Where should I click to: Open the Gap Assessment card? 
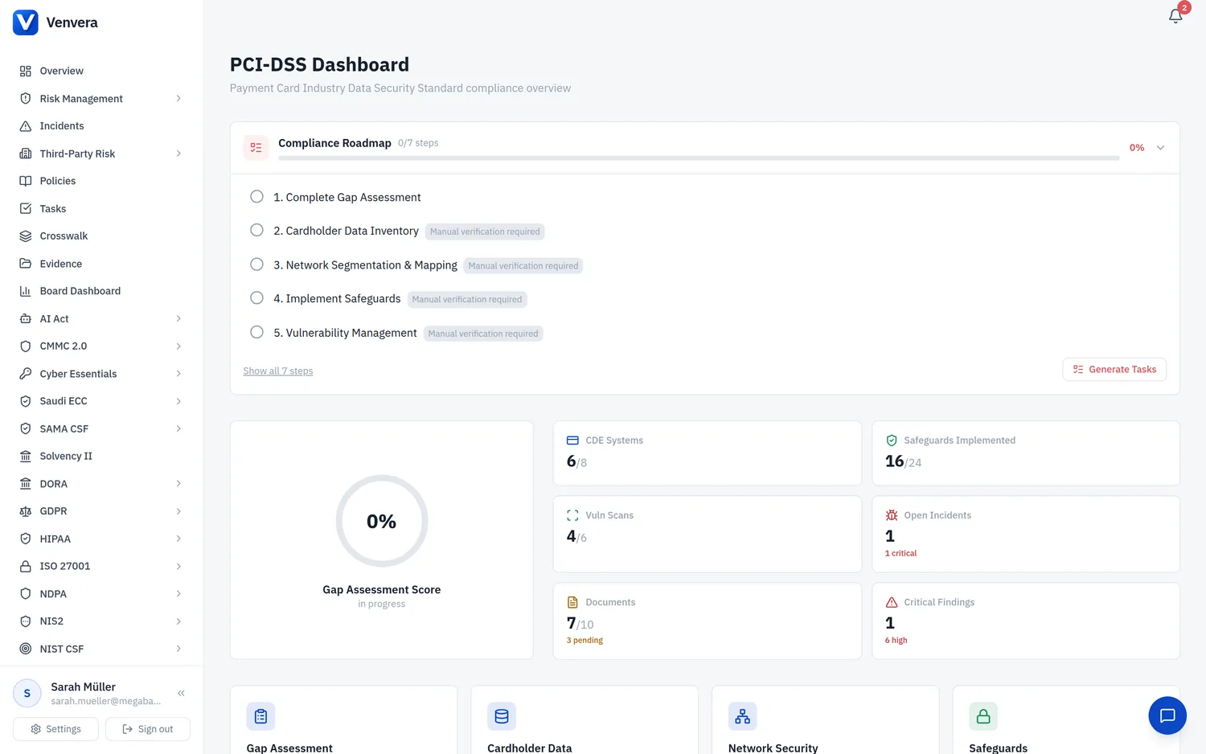point(344,720)
